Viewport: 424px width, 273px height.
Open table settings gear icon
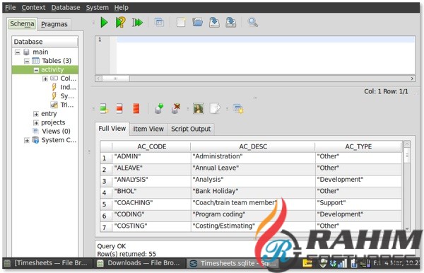tap(238, 108)
